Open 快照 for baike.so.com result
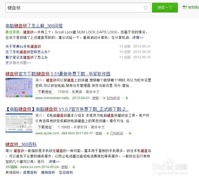199x180 pixels. 65,167
